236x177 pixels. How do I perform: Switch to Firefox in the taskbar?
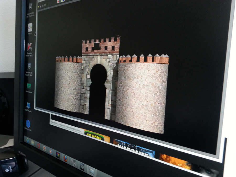65,158
